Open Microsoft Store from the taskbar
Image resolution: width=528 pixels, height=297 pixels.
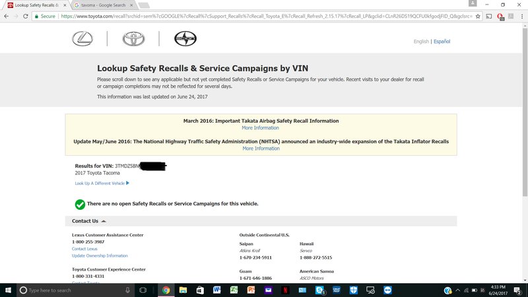[x=200, y=290]
